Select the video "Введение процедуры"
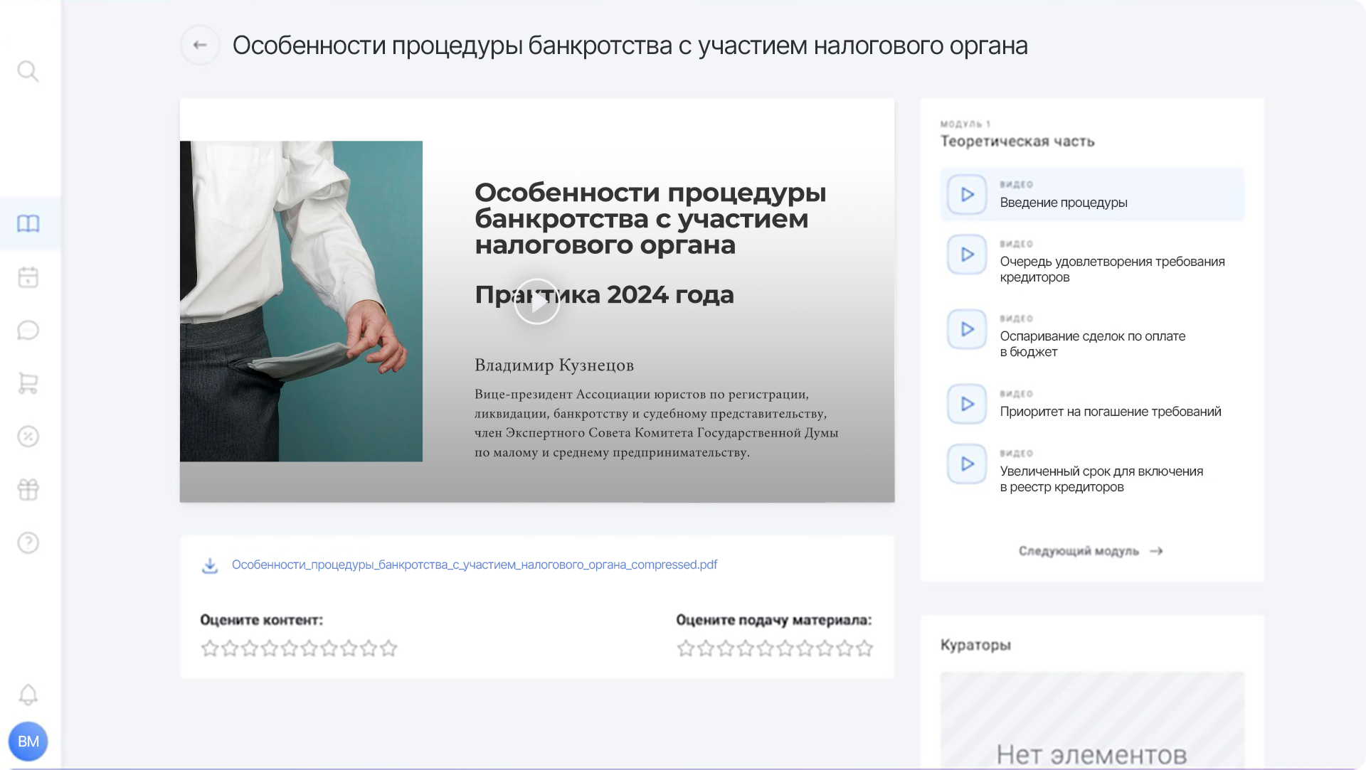 [x=1092, y=194]
